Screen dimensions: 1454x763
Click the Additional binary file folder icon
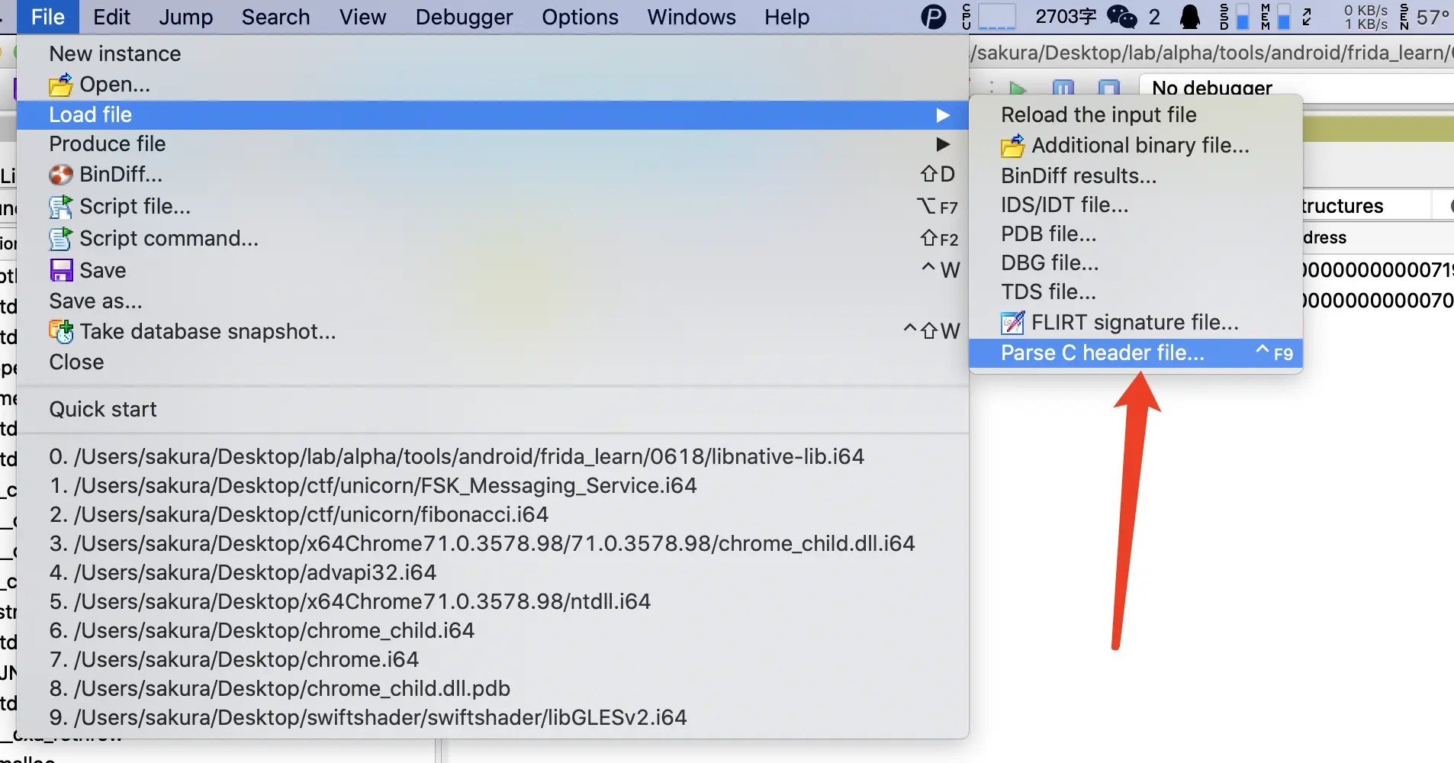tap(1013, 146)
